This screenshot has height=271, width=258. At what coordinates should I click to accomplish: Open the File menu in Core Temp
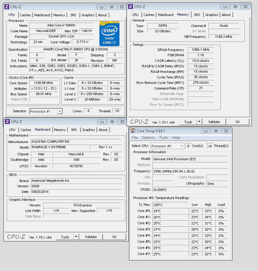pos(135,138)
